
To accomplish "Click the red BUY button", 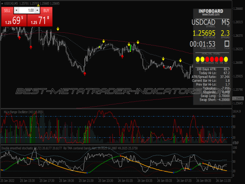I will 47,10.
